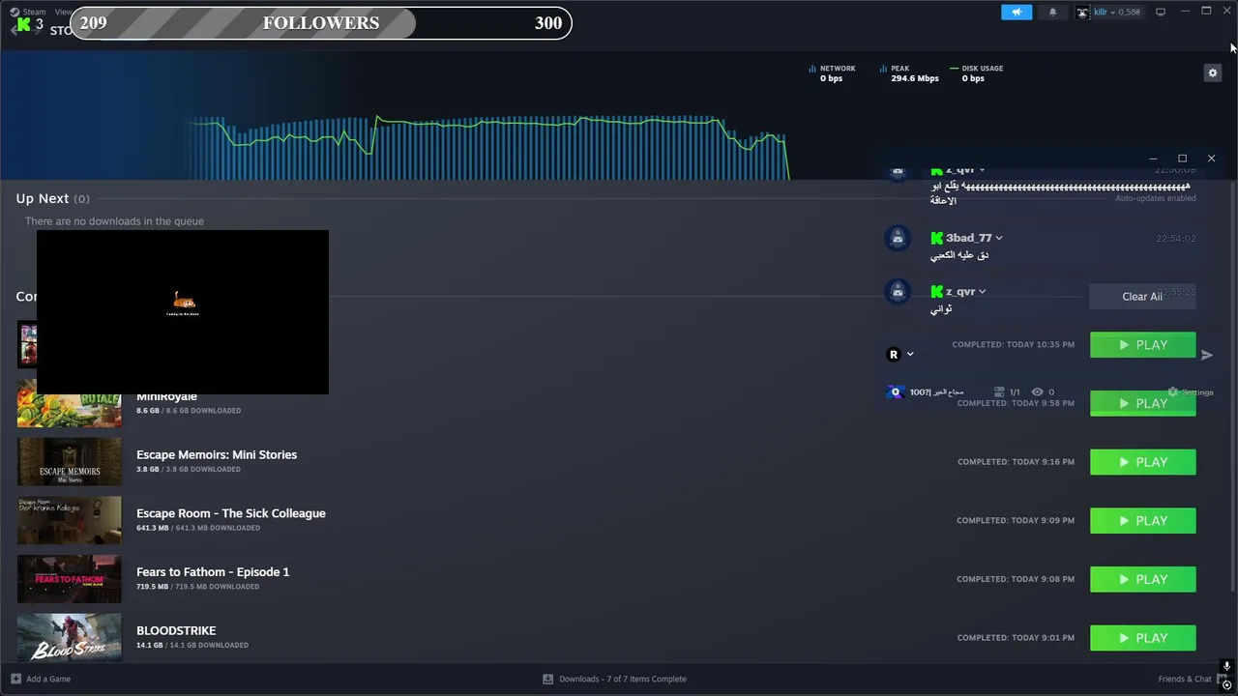Click the Fears to Fathom - Episode 1 title
This screenshot has height=696, width=1238.
213,572
